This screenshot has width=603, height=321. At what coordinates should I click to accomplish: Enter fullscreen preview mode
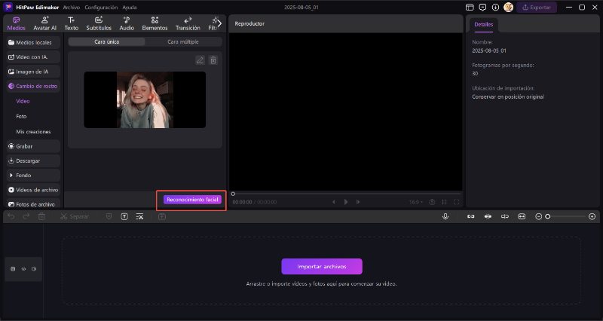[457, 202]
